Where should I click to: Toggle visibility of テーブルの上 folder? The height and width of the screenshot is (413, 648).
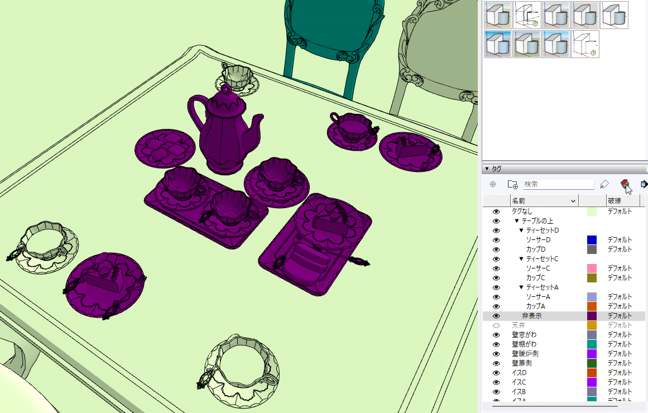click(x=496, y=221)
